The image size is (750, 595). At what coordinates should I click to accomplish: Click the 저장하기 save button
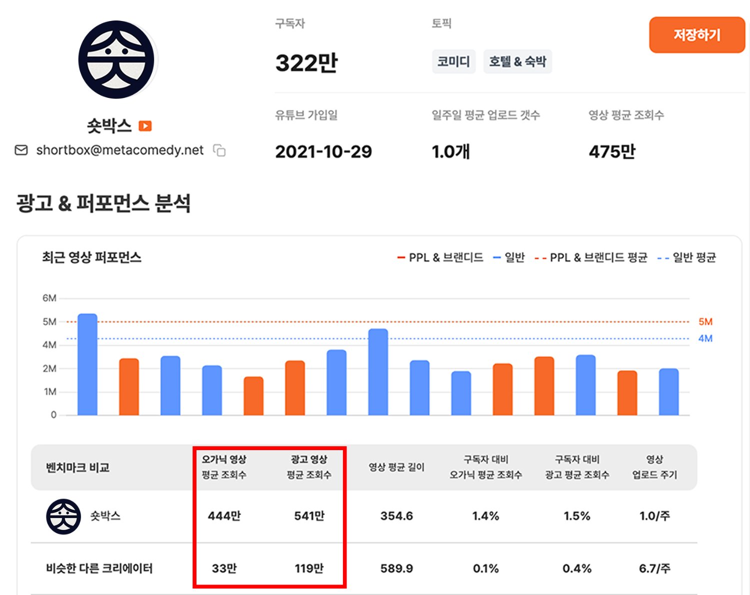pos(697,35)
